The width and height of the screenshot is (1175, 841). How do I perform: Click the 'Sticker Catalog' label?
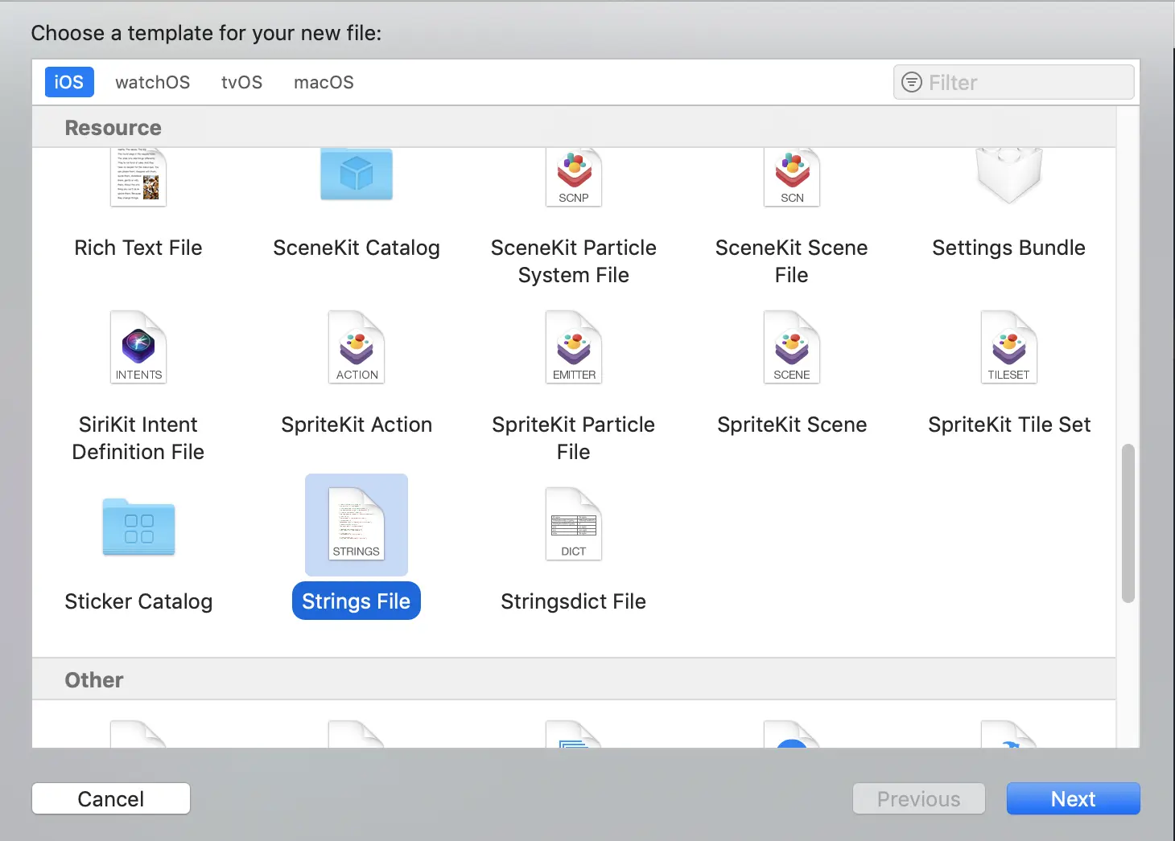pyautogui.click(x=138, y=601)
